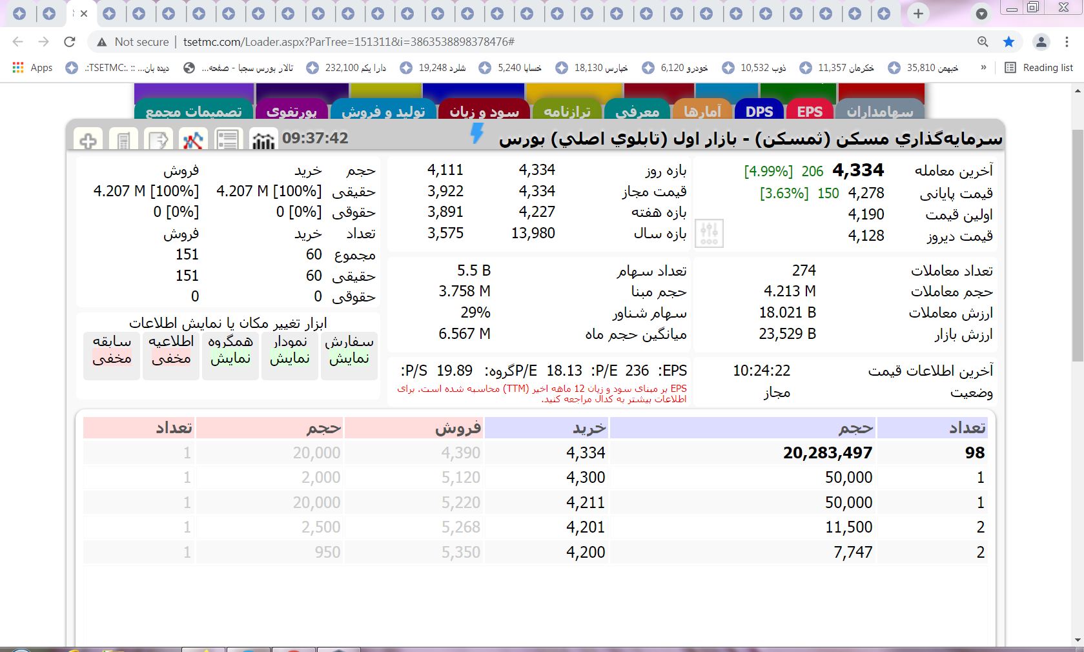The width and height of the screenshot is (1084, 652).
Task: Reload the page
Action: tap(70, 42)
